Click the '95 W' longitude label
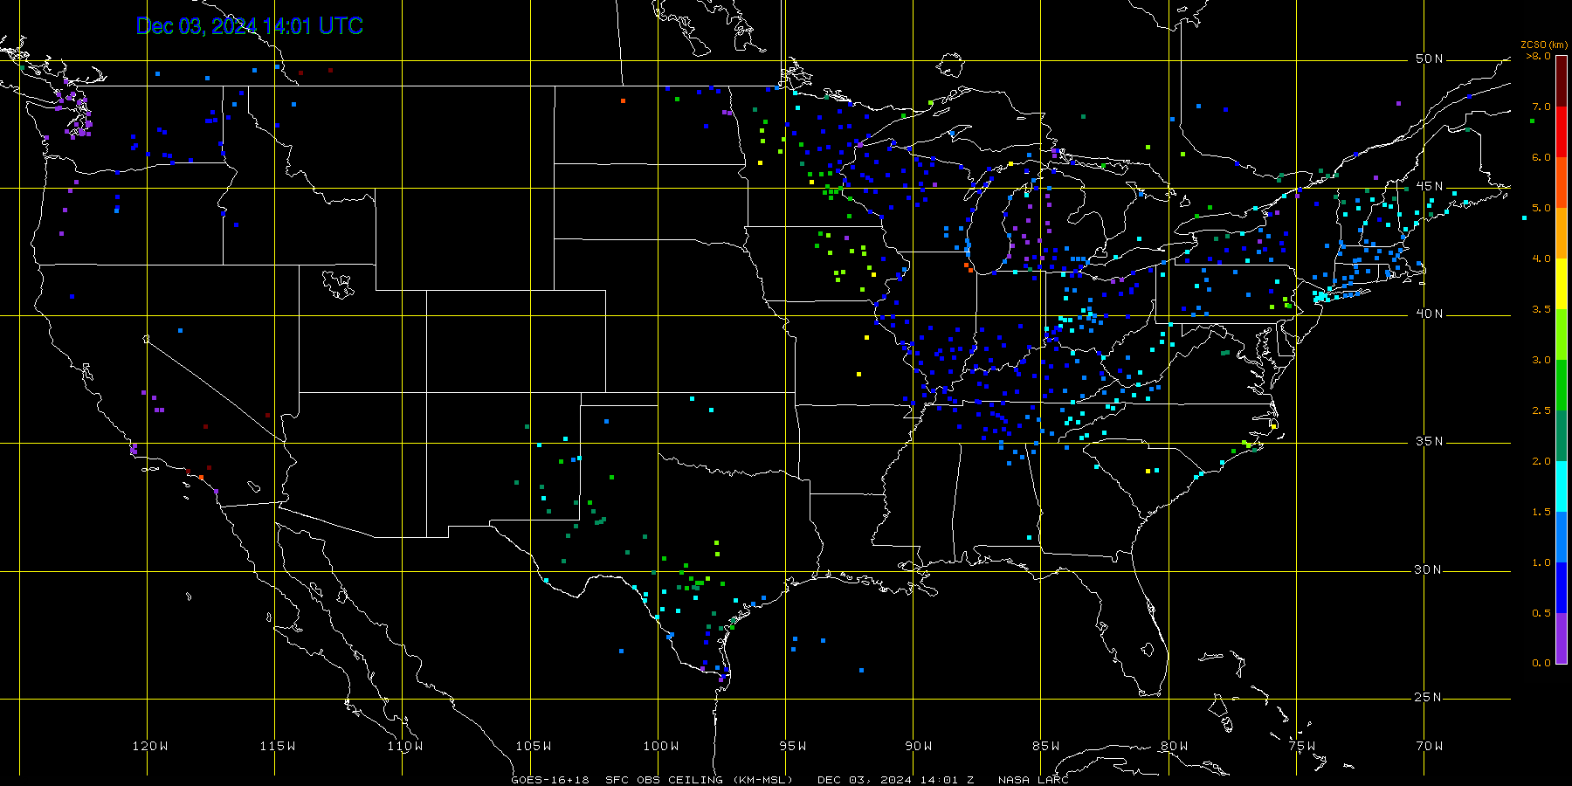Image resolution: width=1572 pixels, height=786 pixels. pyautogui.click(x=793, y=746)
